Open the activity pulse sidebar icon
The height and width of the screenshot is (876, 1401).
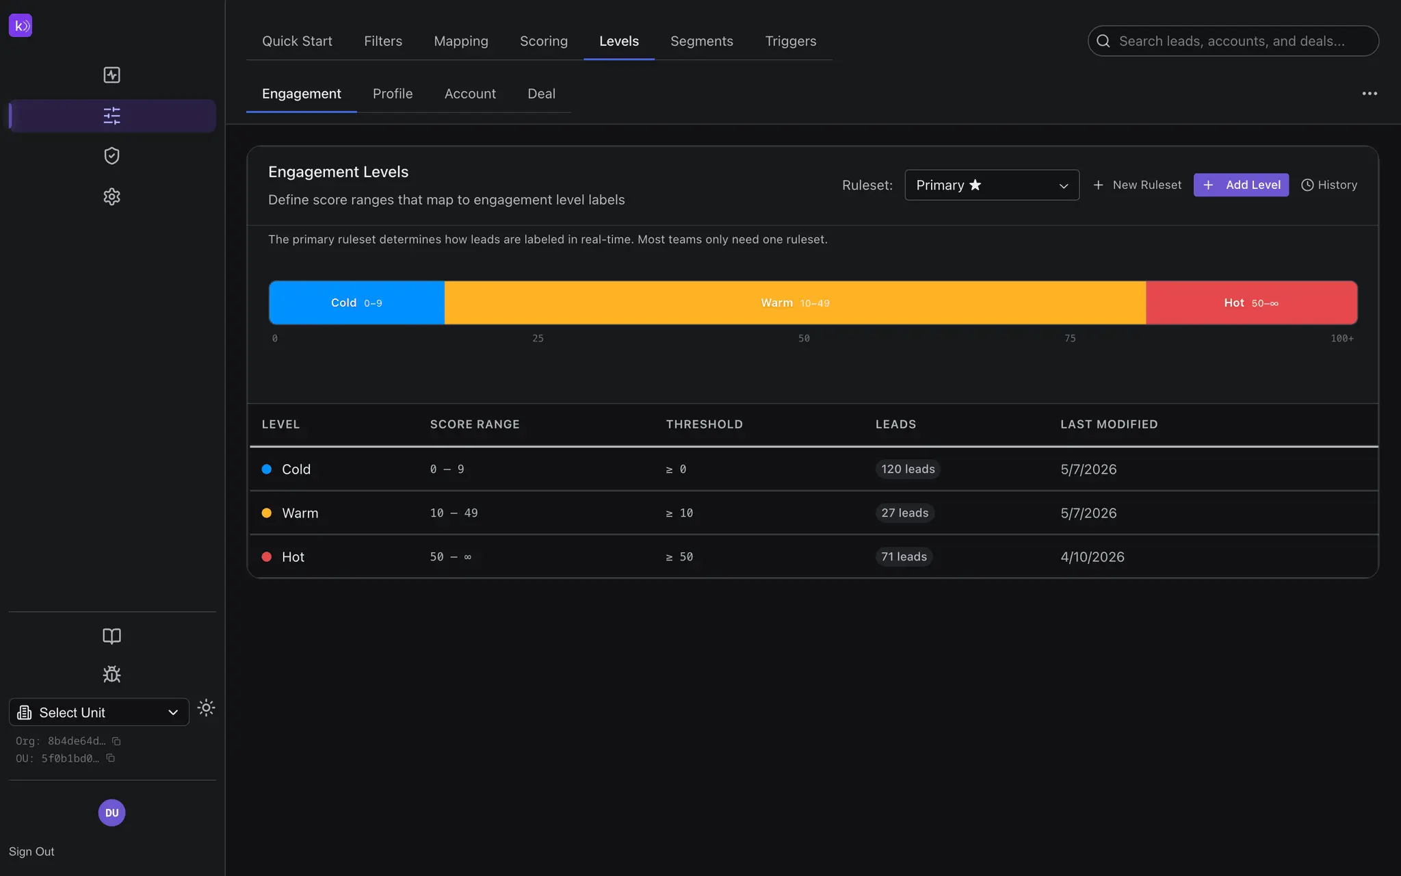(x=112, y=75)
